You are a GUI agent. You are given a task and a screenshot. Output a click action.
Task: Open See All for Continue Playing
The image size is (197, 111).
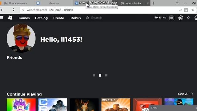pos(185,94)
